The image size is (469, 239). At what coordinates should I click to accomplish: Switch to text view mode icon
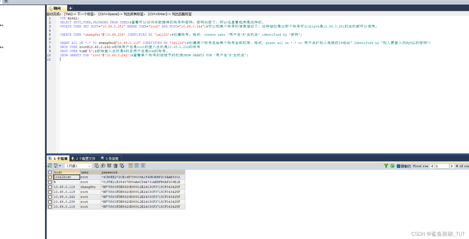tap(143, 166)
